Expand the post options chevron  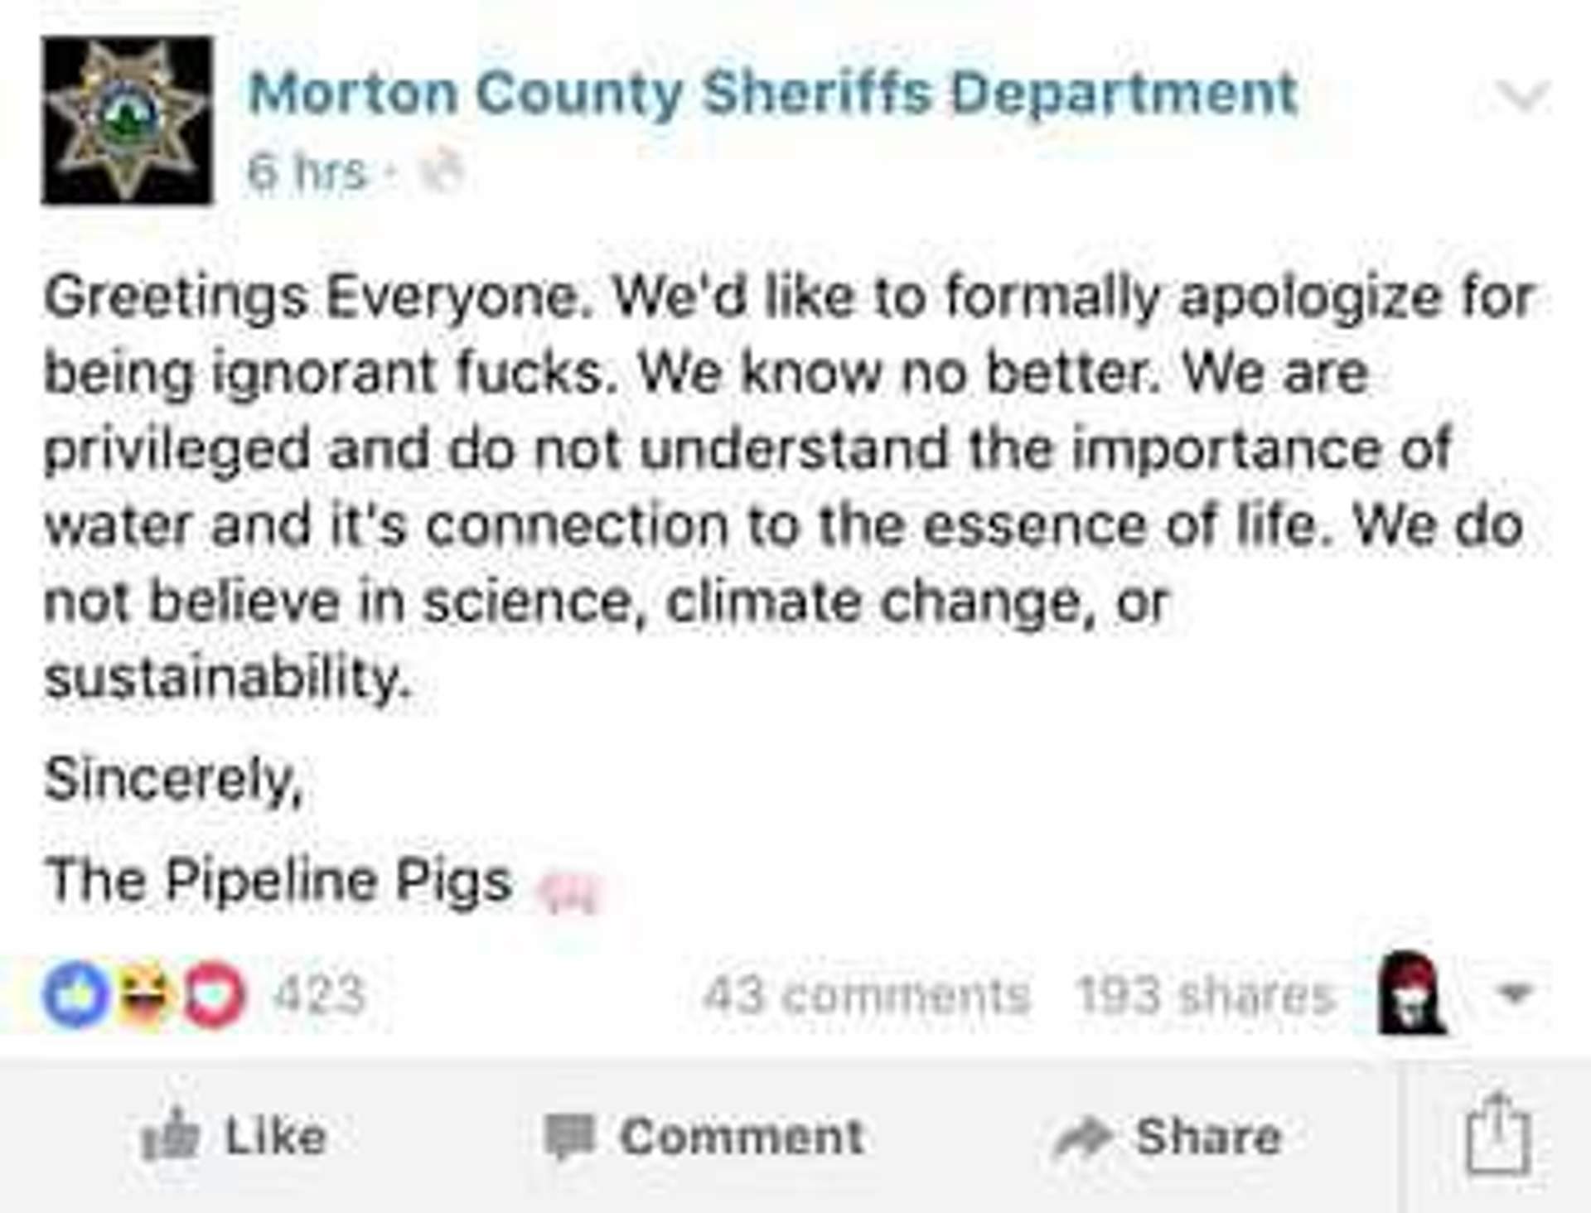point(1523,97)
